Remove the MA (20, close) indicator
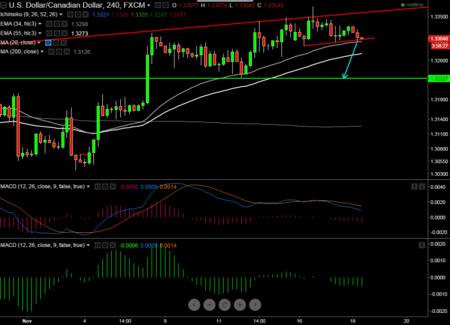The height and width of the screenshot is (325, 450). coord(63,43)
